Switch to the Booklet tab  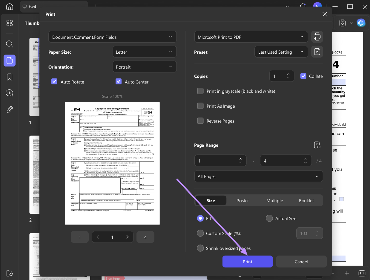click(x=306, y=200)
